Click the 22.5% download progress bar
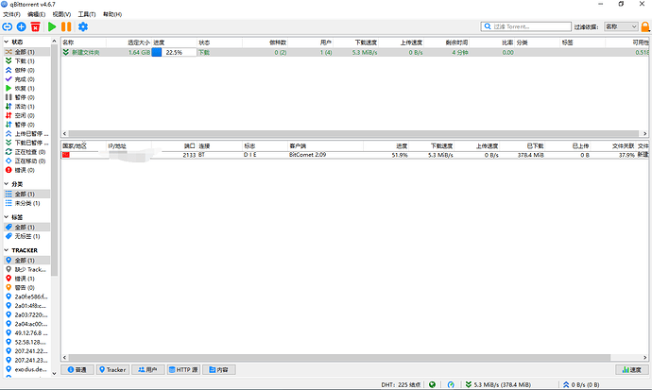 [x=174, y=52]
